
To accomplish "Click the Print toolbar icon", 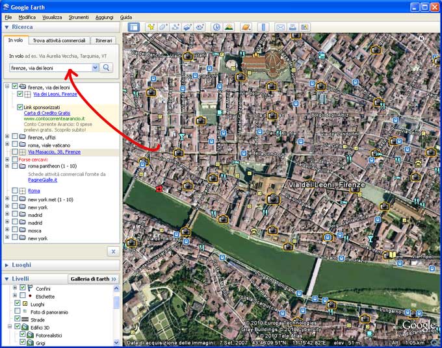I will 292,27.
